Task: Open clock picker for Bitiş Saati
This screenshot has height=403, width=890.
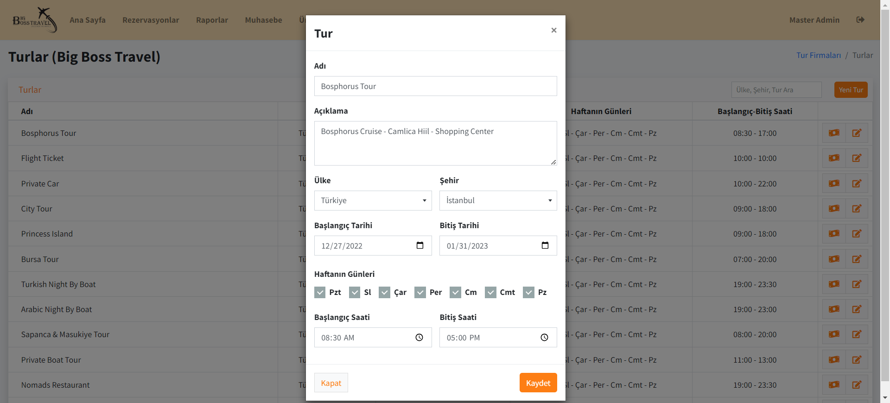Action: tap(544, 338)
